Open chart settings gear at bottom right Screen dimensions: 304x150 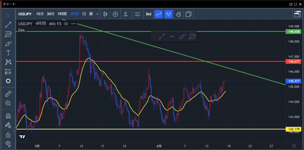pos(294,146)
